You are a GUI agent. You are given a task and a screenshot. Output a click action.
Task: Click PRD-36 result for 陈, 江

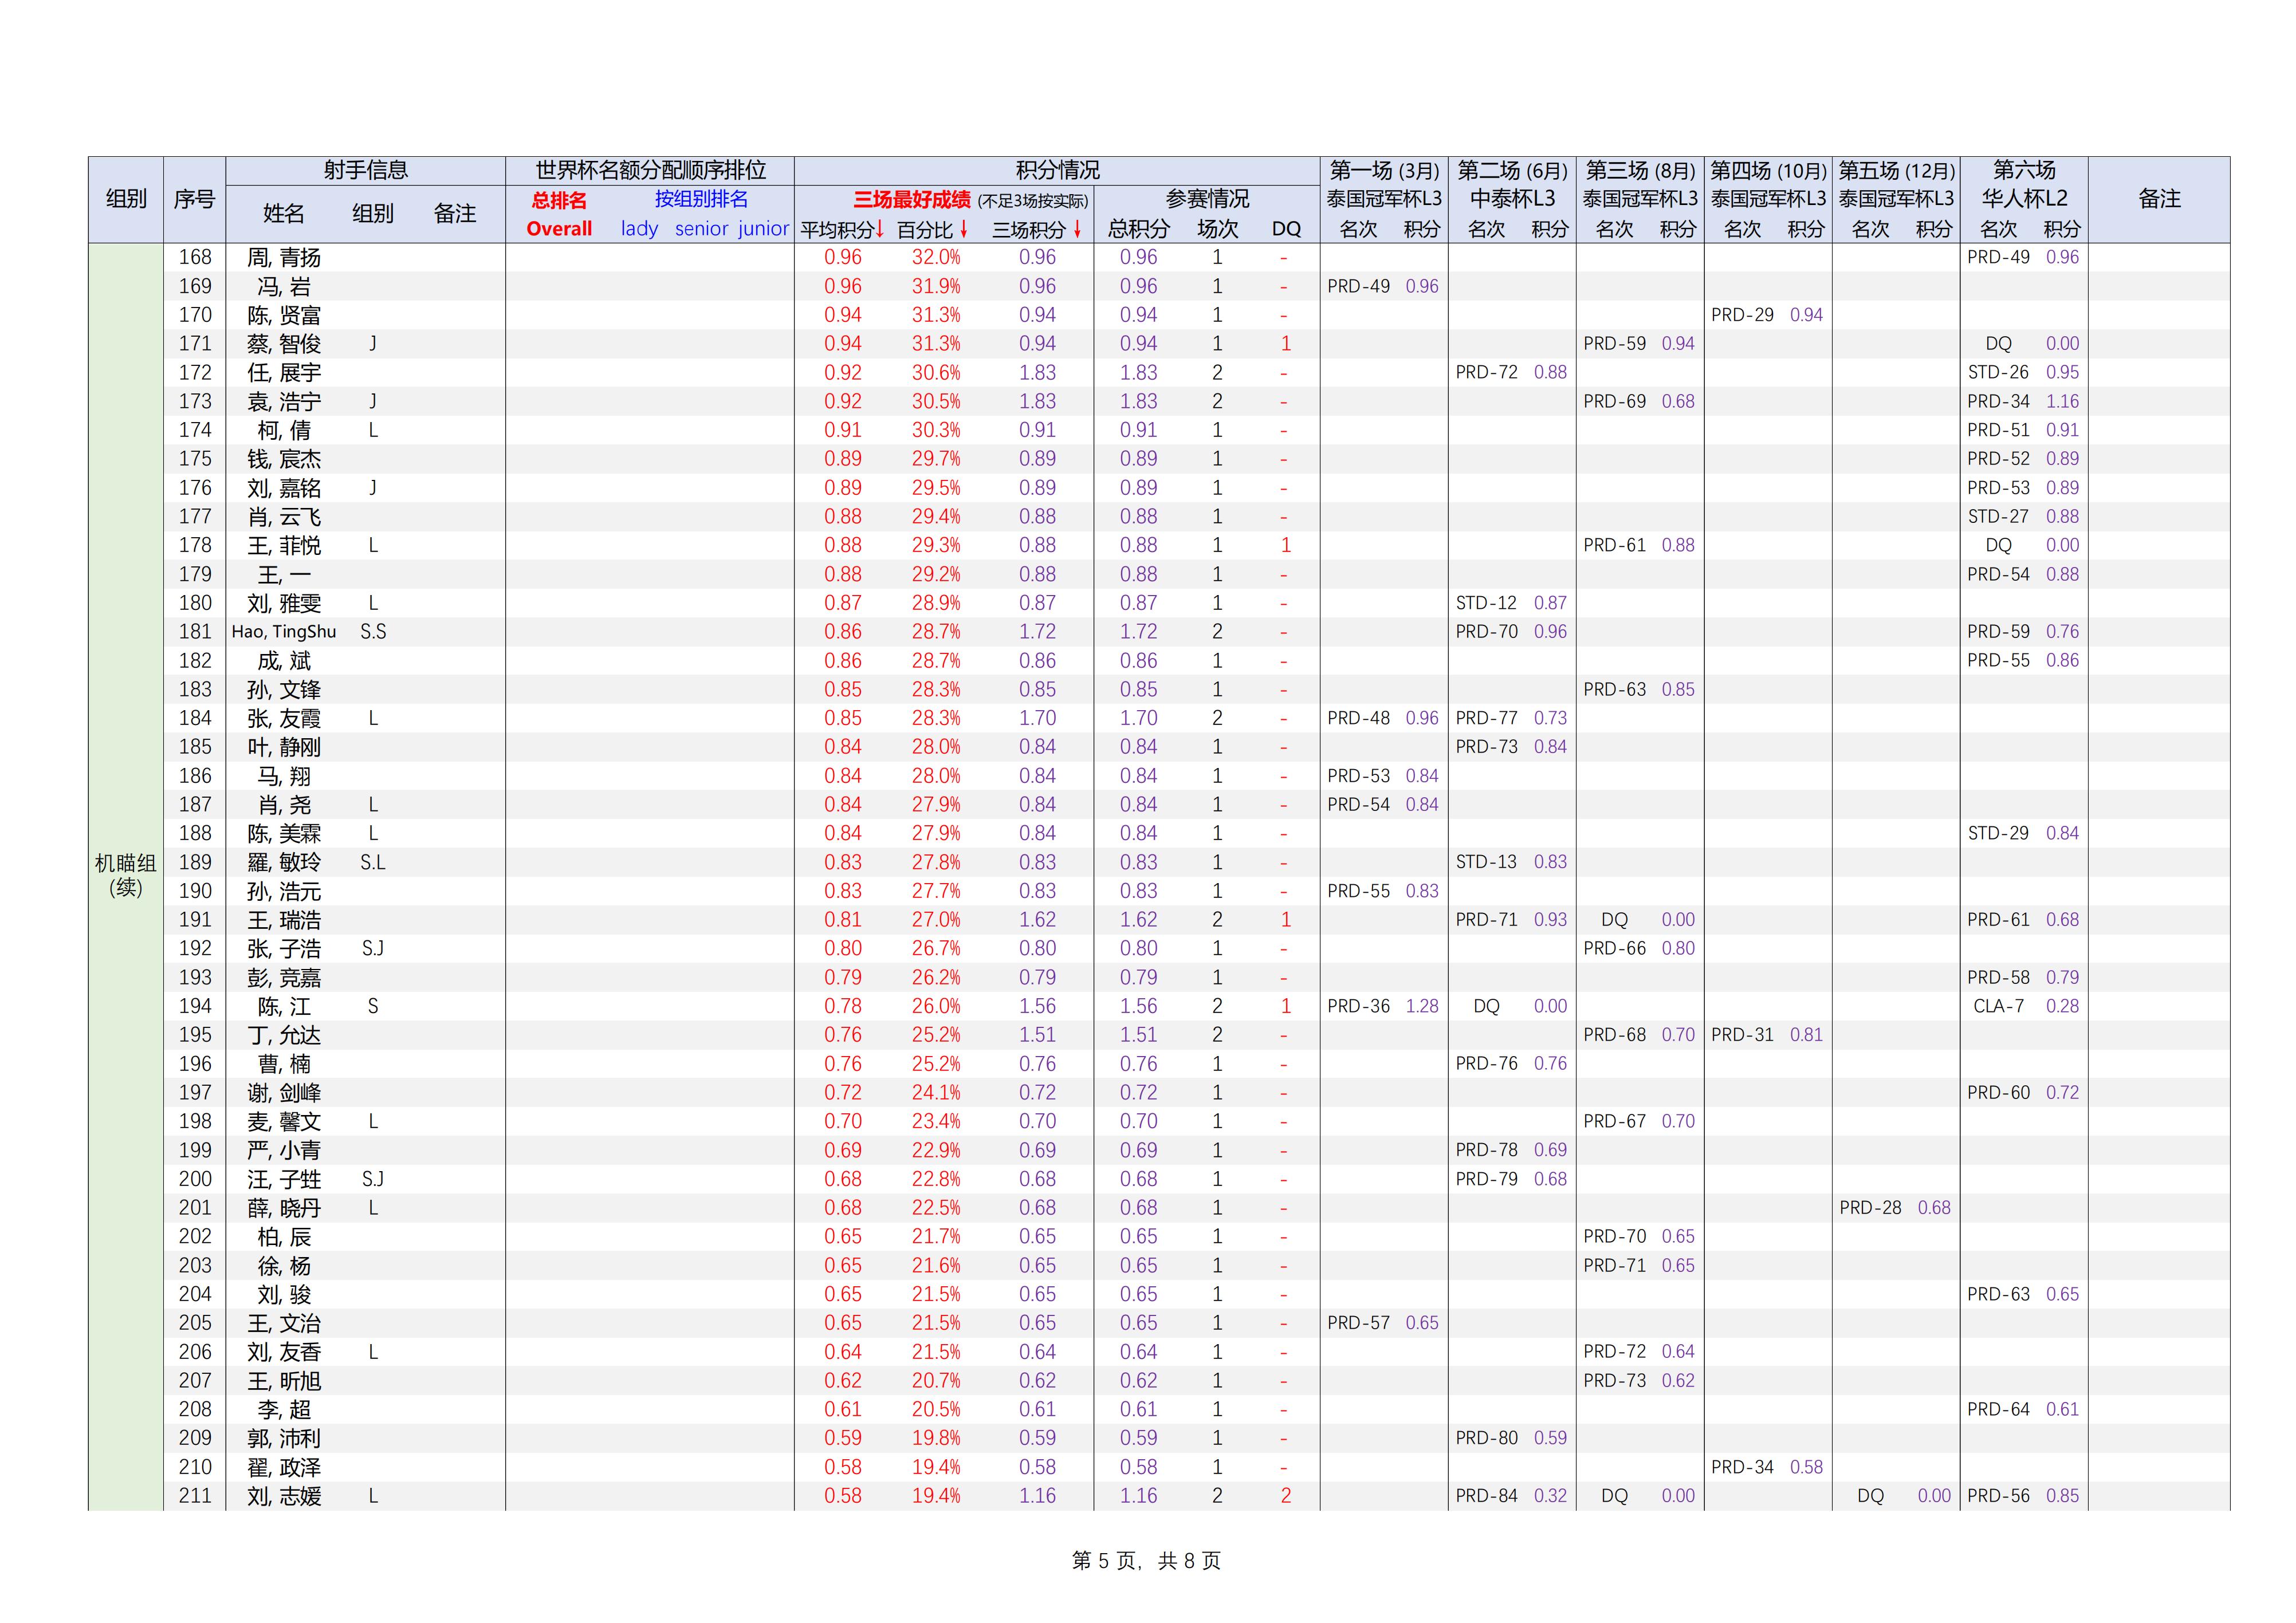pyautogui.click(x=1358, y=1006)
